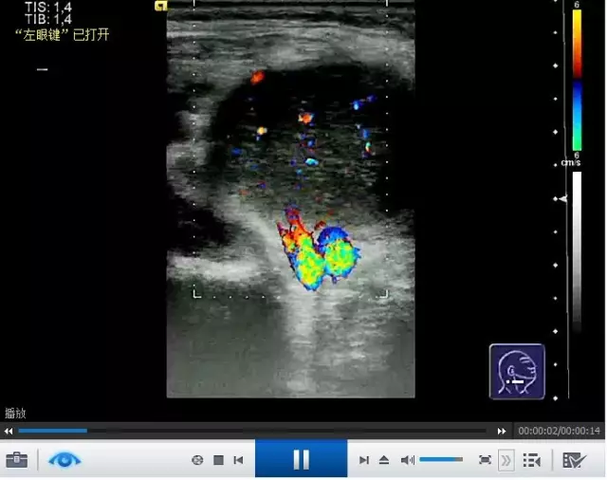Adjust the volume slider level
Screen dimensions: 607x480
tap(442, 460)
